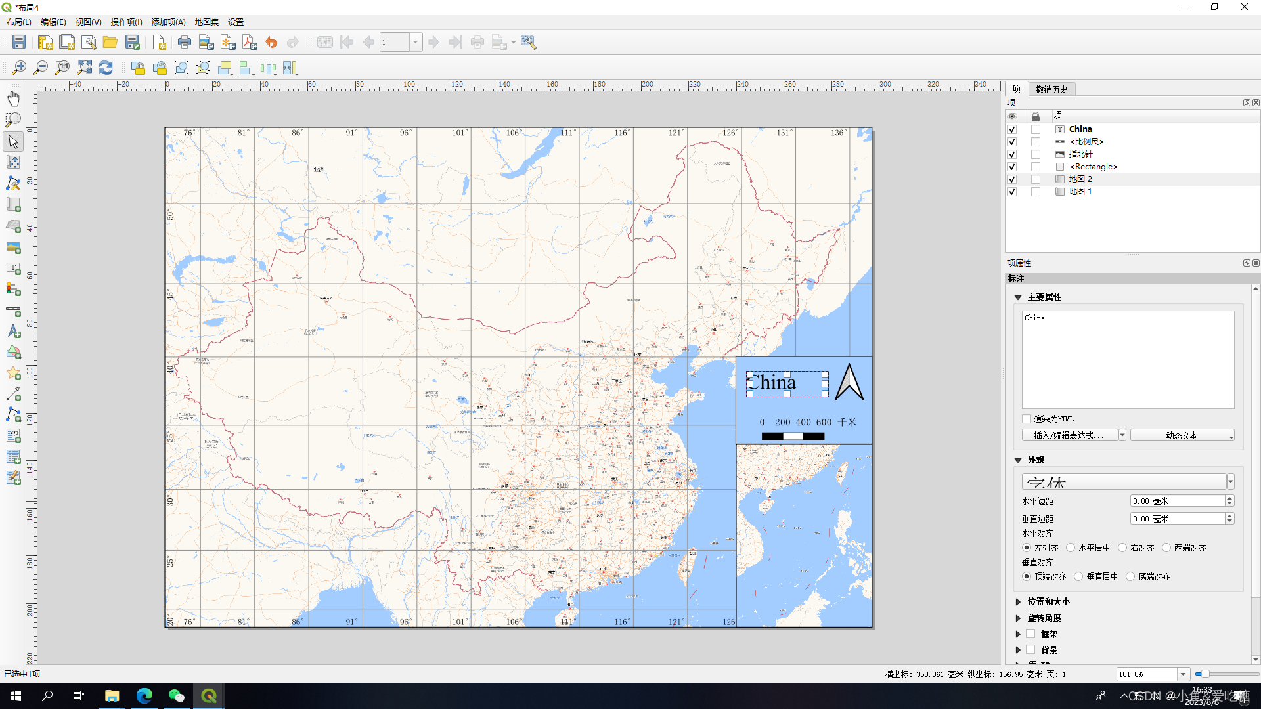Undo the last action
1261x709 pixels.
pos(271,43)
